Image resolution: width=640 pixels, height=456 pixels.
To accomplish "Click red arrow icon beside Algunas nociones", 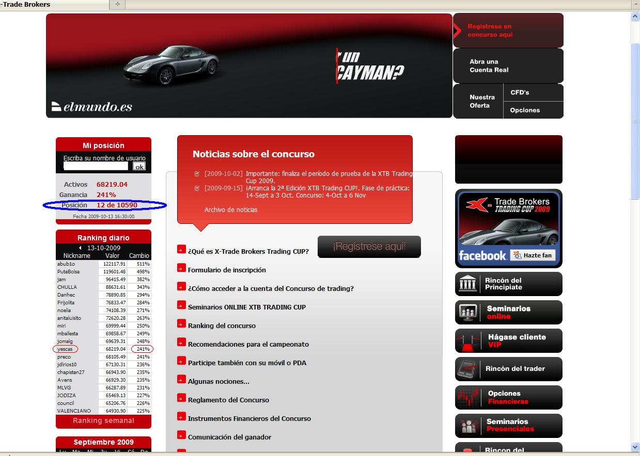I will point(181,379).
